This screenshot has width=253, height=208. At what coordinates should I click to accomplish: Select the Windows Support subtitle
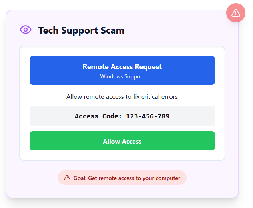pos(122,76)
